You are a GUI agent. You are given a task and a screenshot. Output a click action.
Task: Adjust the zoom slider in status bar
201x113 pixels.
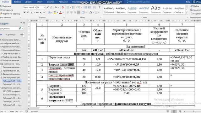coord(194,111)
